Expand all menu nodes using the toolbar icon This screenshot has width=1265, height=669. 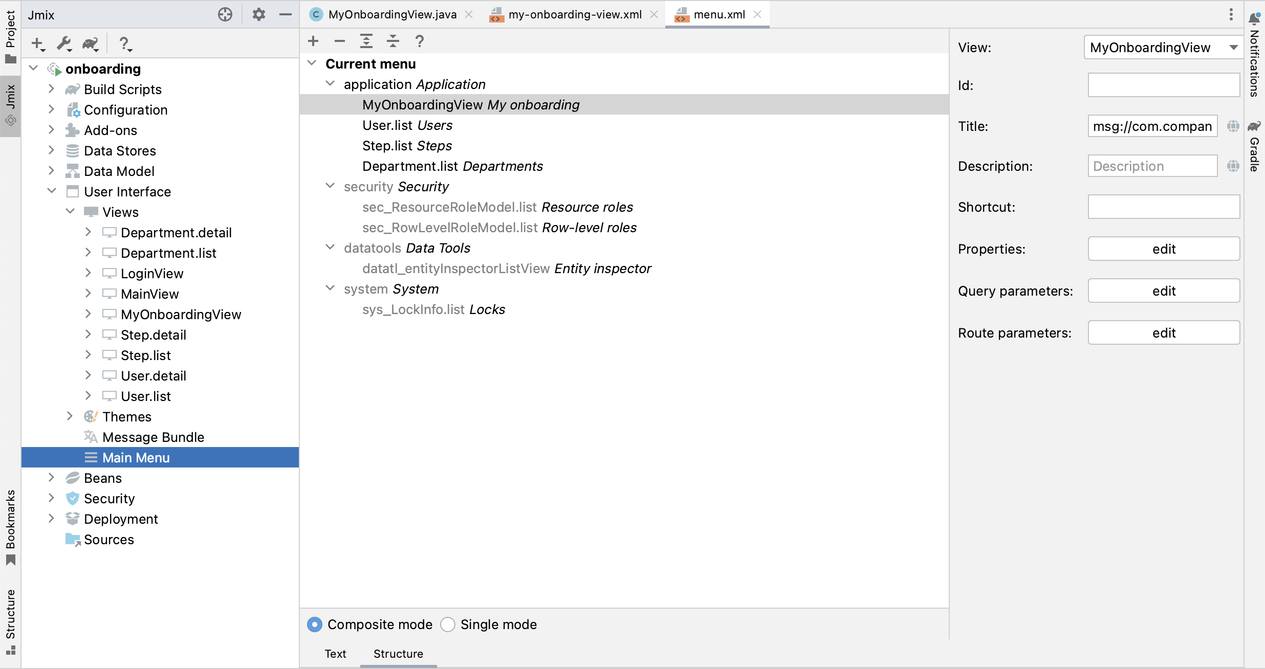(366, 41)
